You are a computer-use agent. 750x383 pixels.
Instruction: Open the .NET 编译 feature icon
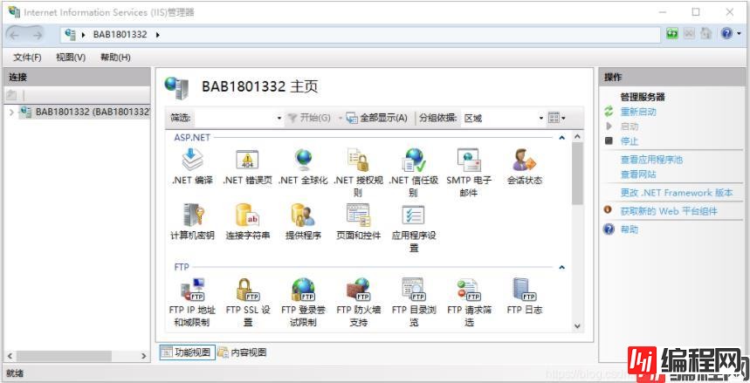tap(192, 161)
